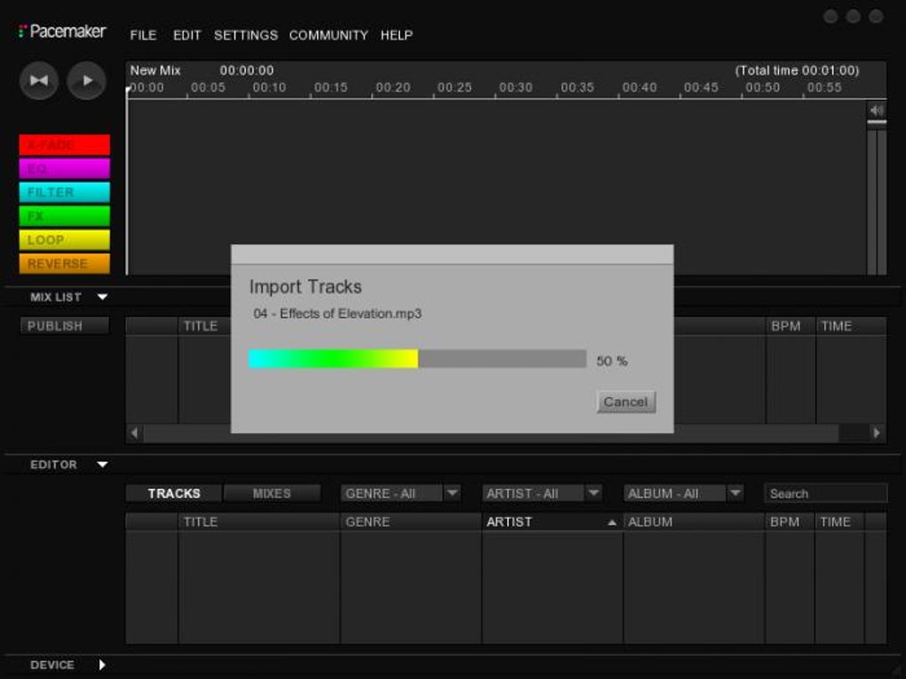Rewind mix to start button

(39, 80)
